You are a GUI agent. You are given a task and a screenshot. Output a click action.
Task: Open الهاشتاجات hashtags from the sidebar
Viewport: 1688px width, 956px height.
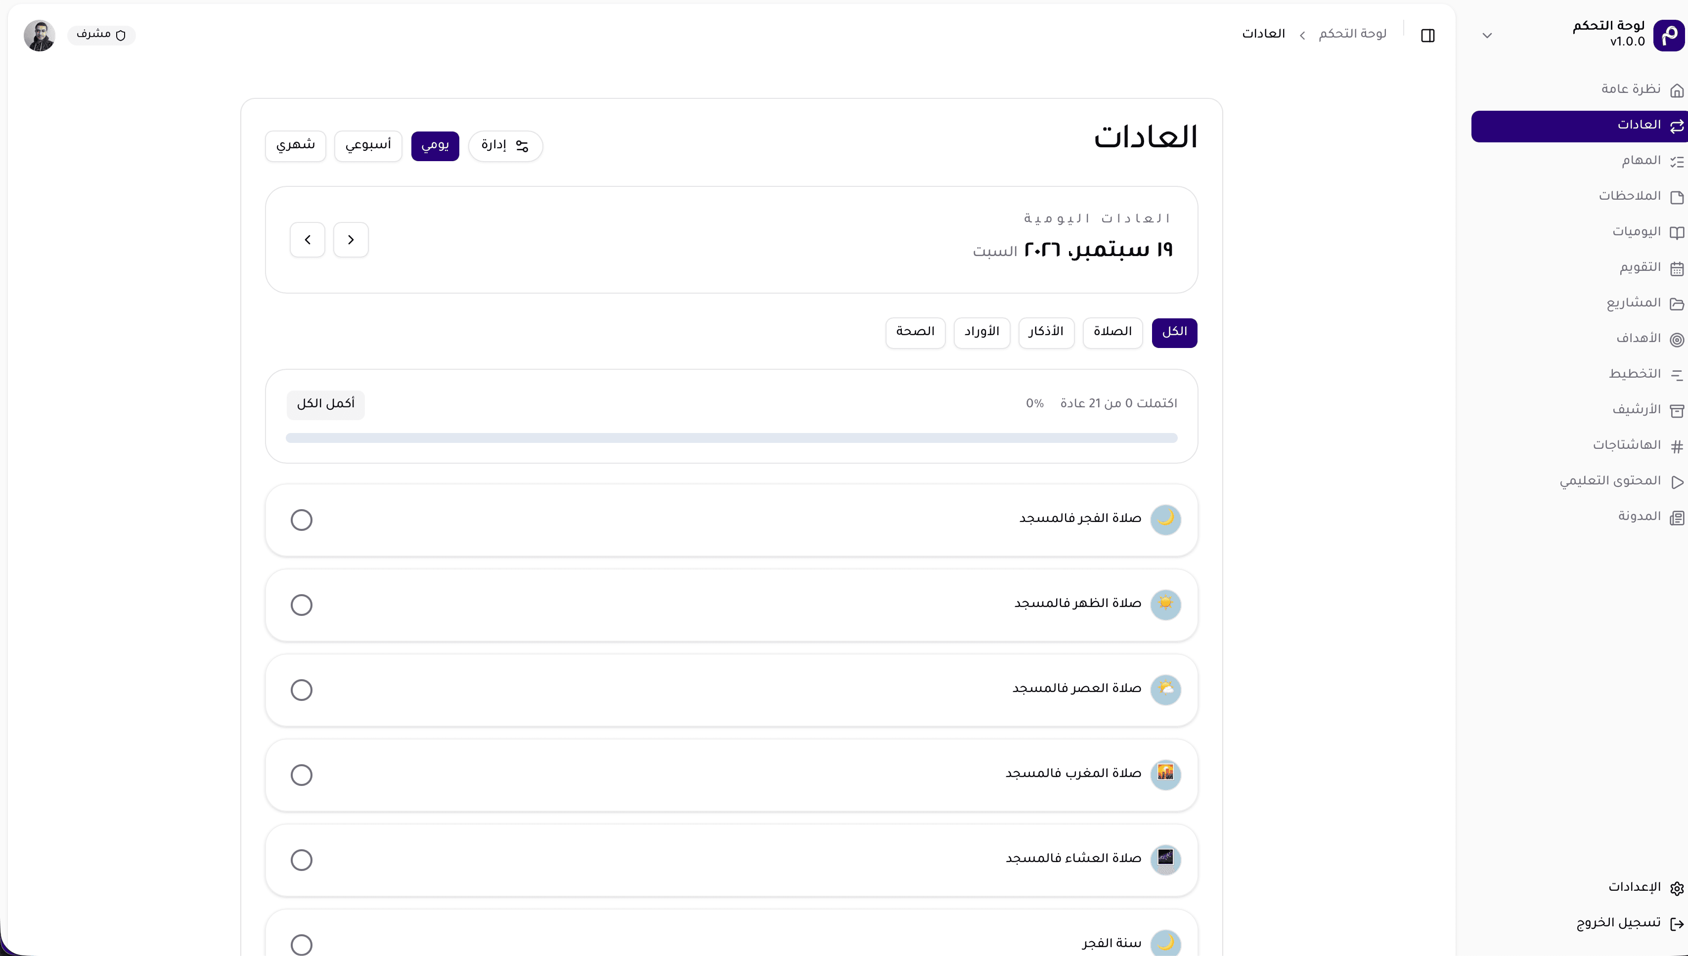tap(1579, 446)
